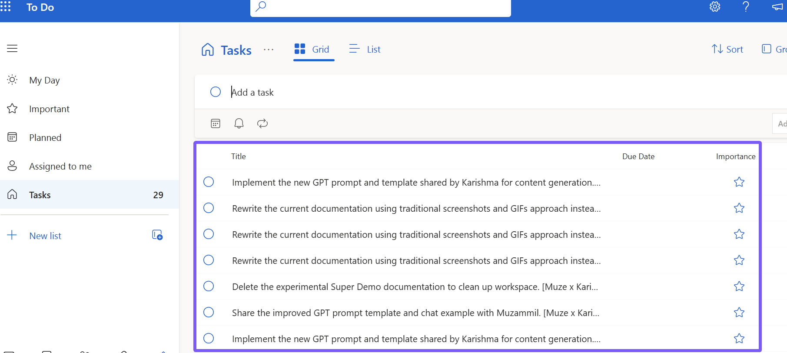This screenshot has width=787, height=353.
Task: Open the Important list
Action: pos(49,108)
